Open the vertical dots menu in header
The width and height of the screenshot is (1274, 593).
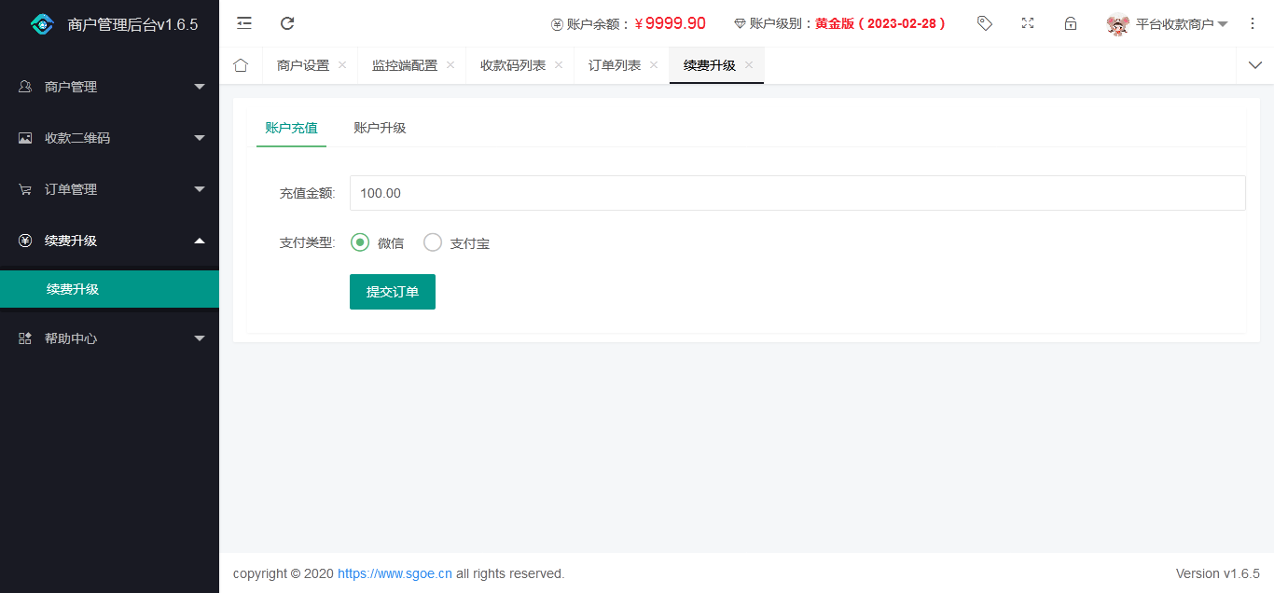tap(1253, 22)
